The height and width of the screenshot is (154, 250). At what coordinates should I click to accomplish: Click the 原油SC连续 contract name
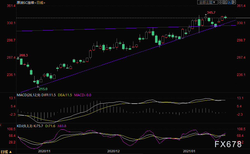click(25, 3)
